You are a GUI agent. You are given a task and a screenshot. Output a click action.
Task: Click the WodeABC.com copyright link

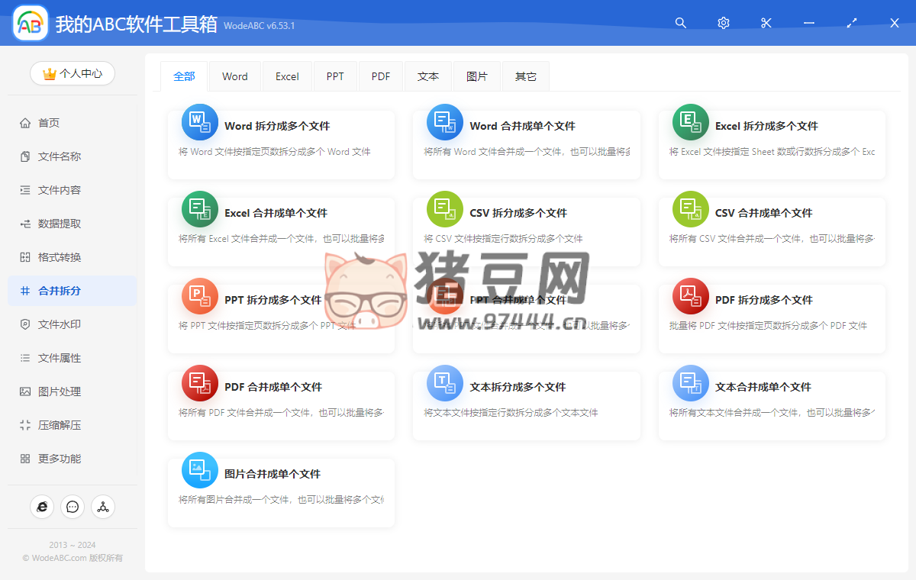coord(60,558)
